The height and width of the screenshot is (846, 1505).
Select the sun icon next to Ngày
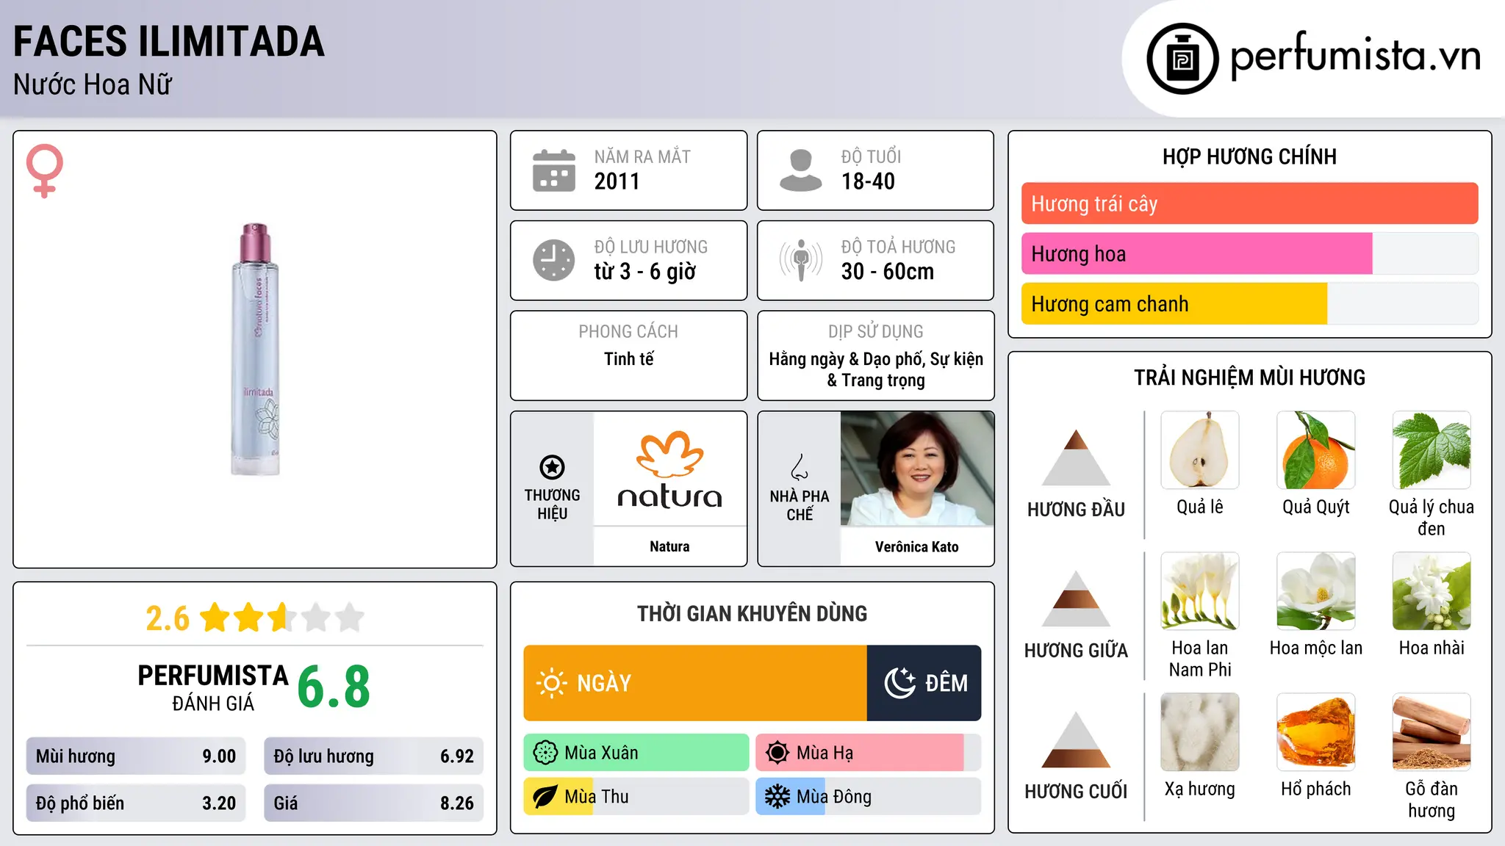click(x=551, y=683)
